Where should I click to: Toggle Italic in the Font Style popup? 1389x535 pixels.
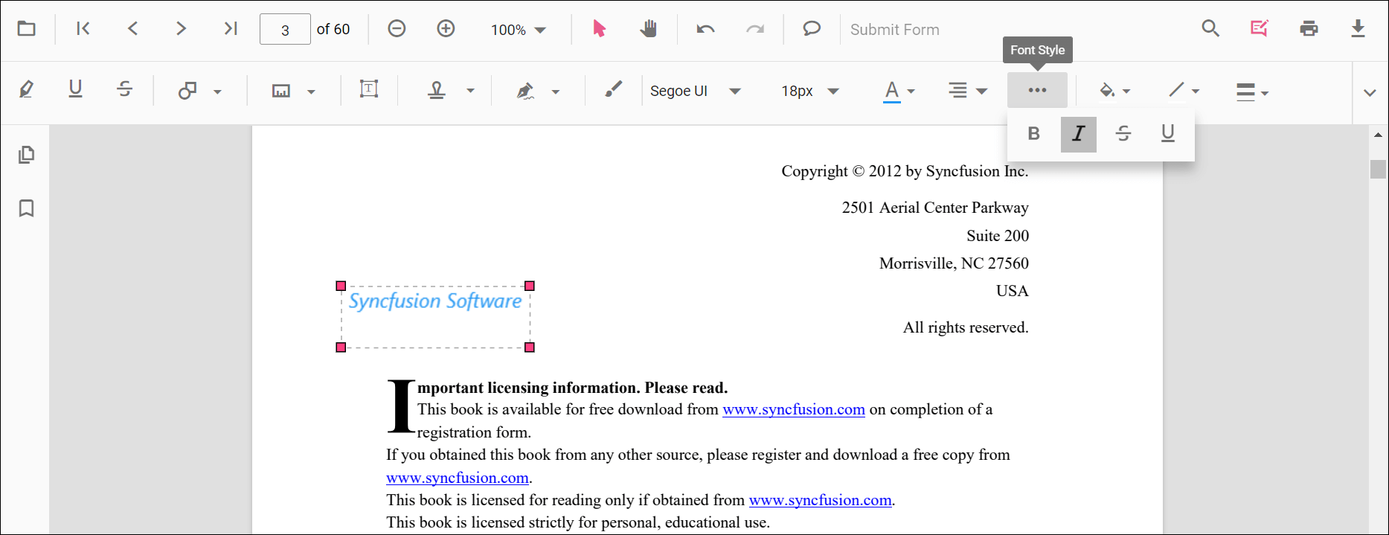pos(1078,134)
